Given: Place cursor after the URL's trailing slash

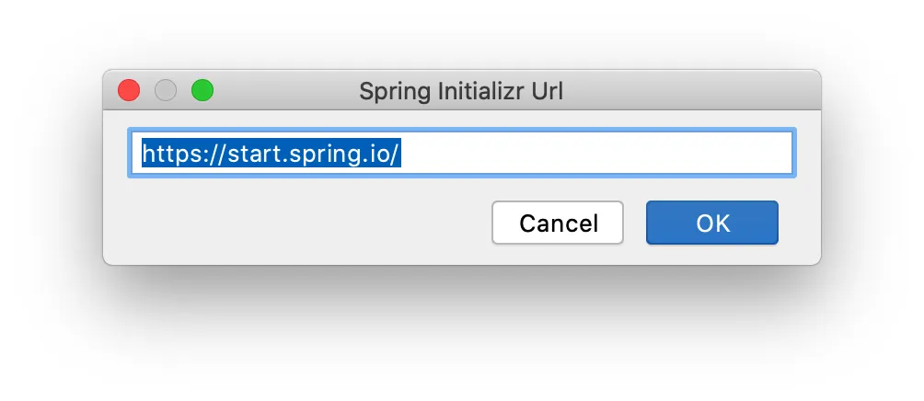Looking at the screenshot, I should click(x=402, y=153).
